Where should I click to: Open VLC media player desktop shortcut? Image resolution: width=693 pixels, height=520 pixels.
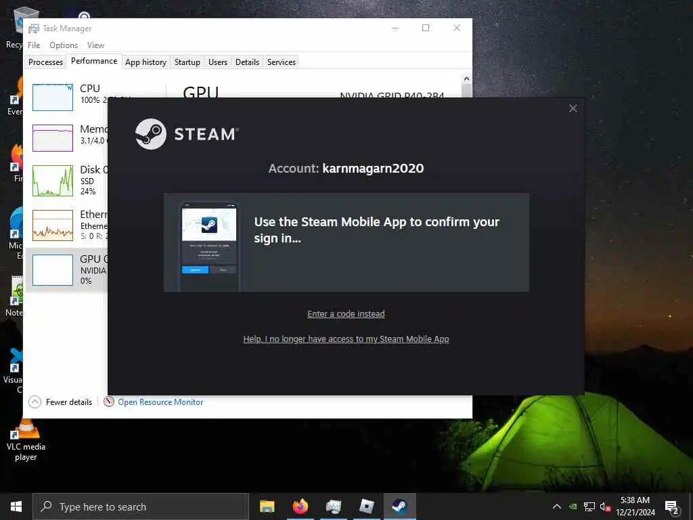point(26,440)
